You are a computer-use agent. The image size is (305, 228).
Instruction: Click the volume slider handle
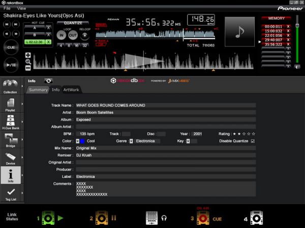297,25
